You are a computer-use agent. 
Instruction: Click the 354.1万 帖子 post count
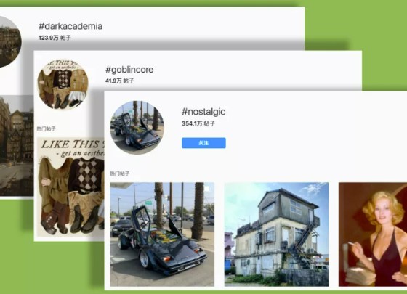click(198, 123)
